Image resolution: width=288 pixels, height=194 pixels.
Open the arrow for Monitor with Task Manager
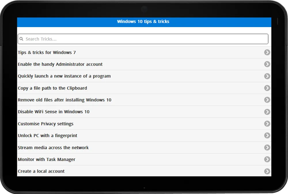[x=267, y=159]
